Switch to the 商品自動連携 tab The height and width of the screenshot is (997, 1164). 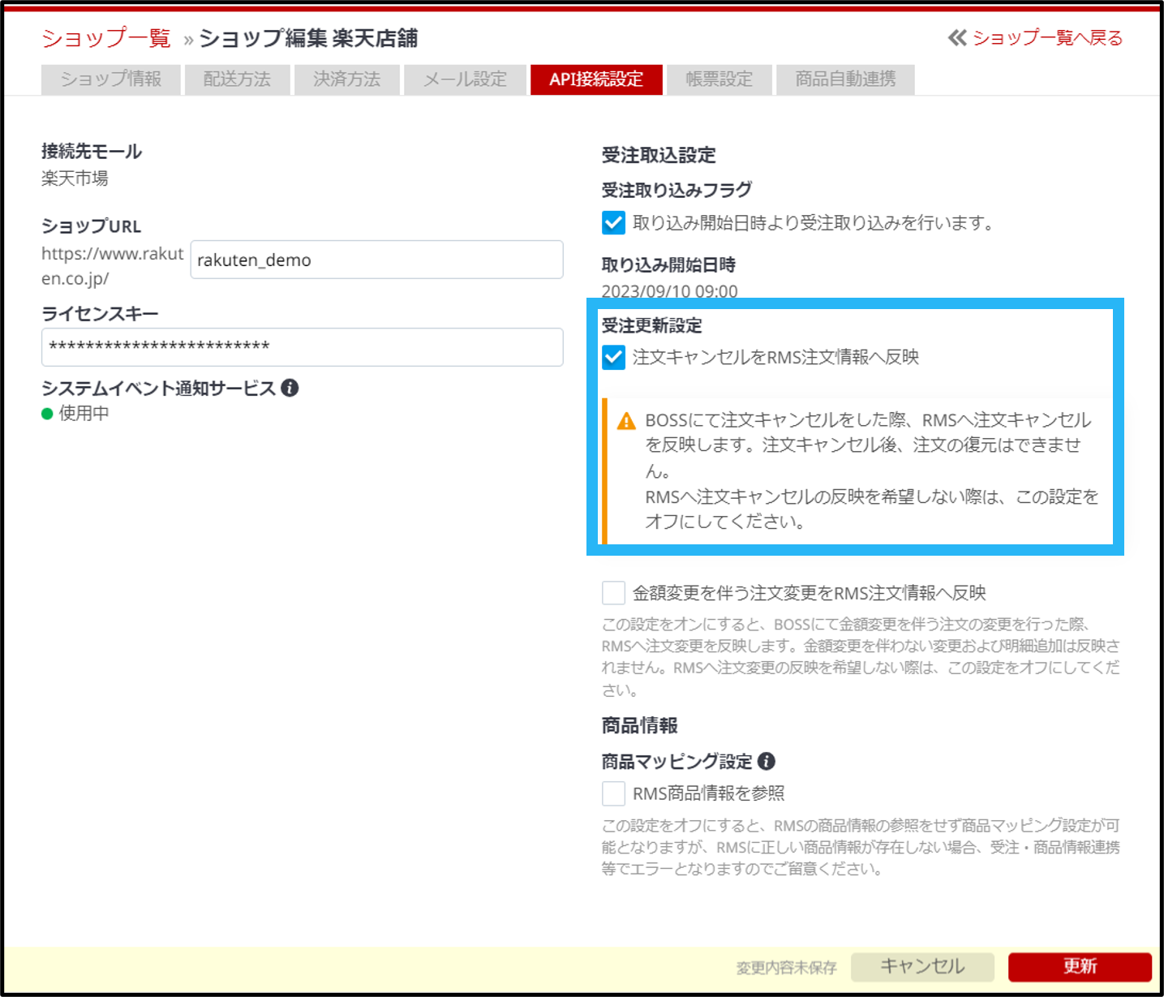pos(845,80)
